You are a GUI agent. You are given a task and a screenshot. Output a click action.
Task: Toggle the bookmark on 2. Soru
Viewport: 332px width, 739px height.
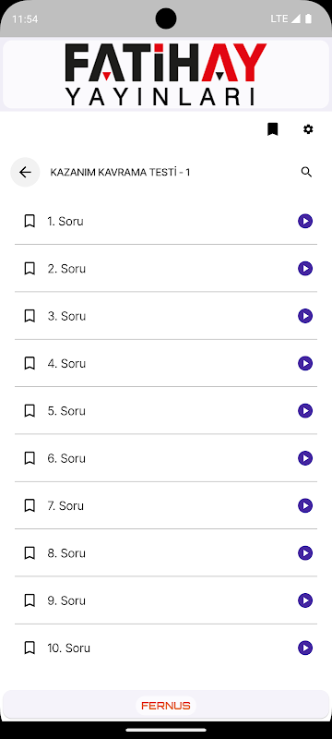(30, 269)
